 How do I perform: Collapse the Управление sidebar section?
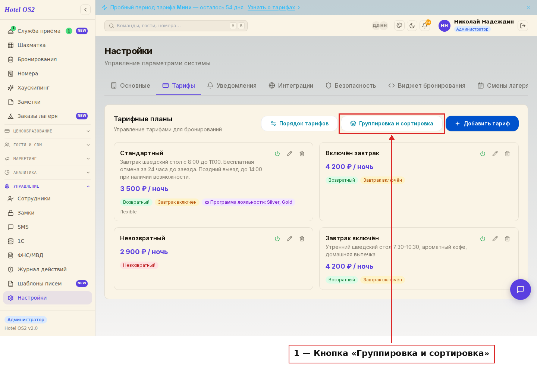(x=47, y=187)
